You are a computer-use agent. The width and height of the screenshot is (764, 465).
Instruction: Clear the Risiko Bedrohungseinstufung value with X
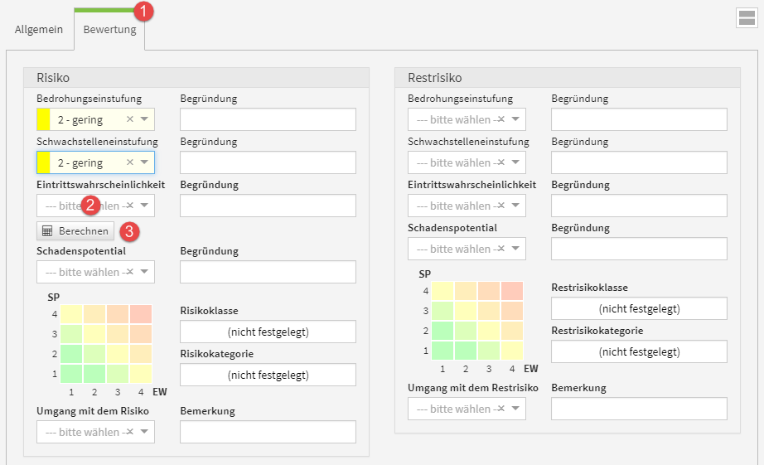[129, 119]
